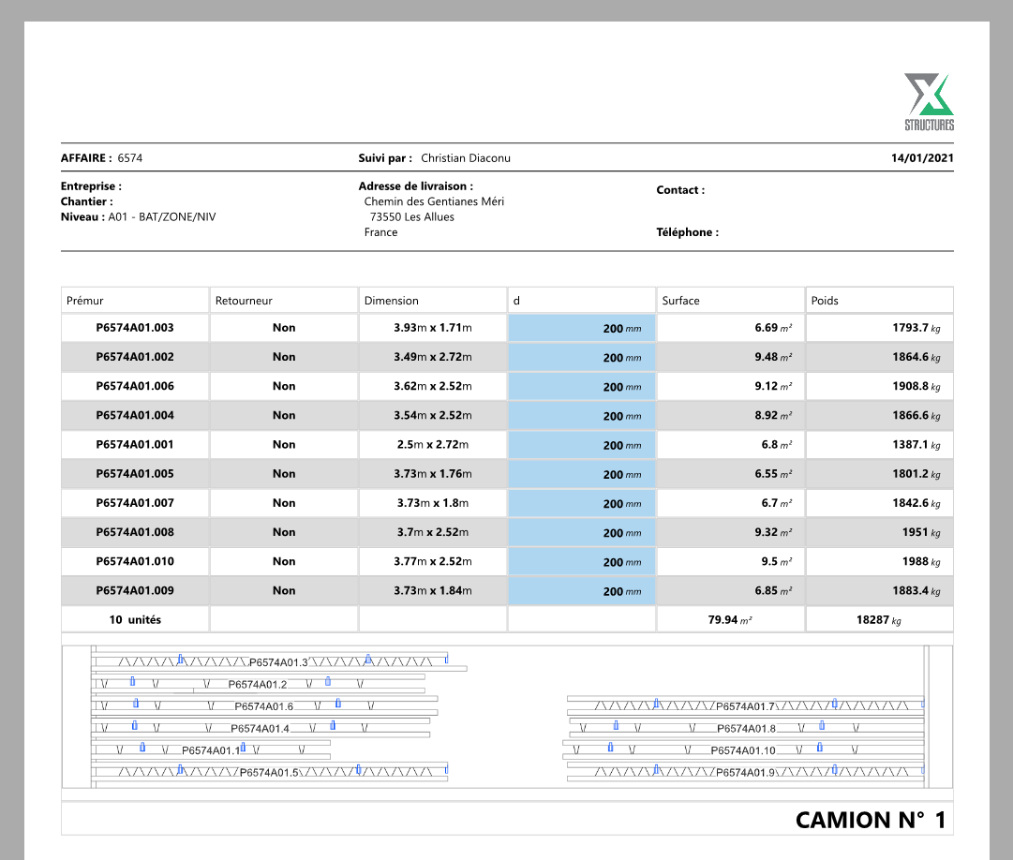
Task: Click the P6574A01.009 prémur cell
Action: point(135,591)
